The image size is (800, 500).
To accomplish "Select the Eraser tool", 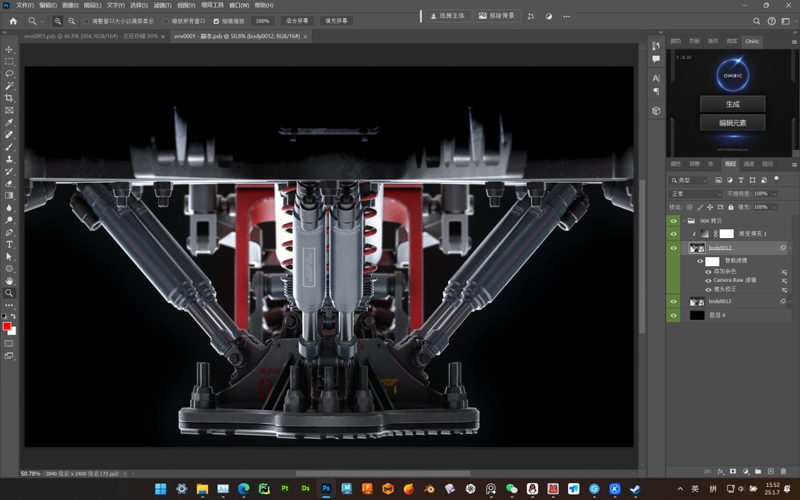I will pos(9,183).
